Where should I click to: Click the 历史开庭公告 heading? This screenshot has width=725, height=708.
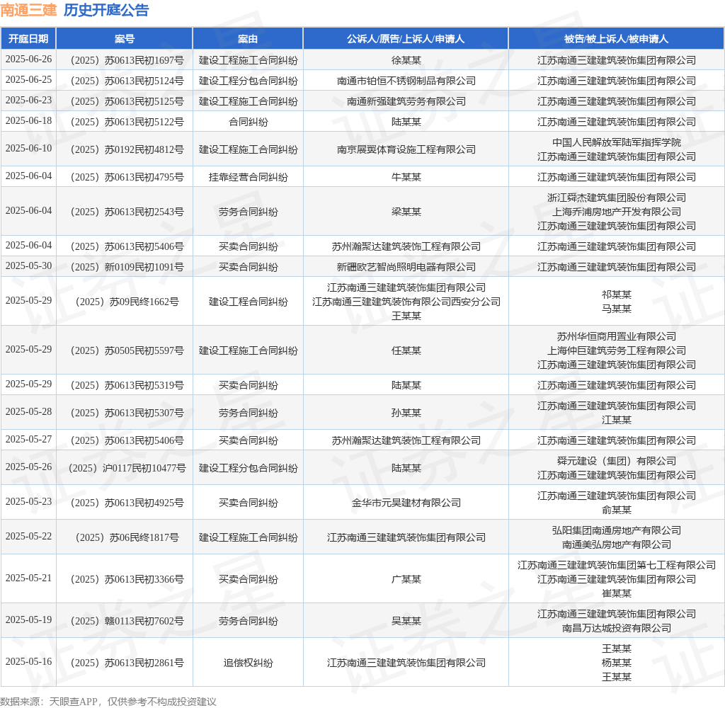click(x=106, y=10)
